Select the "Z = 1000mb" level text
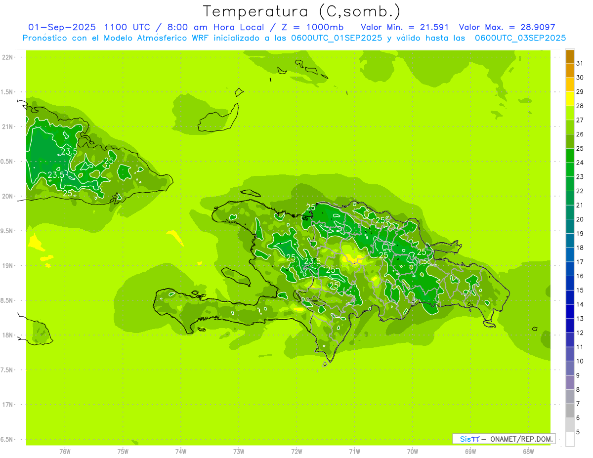This screenshot has width=593, height=458. click(x=313, y=27)
